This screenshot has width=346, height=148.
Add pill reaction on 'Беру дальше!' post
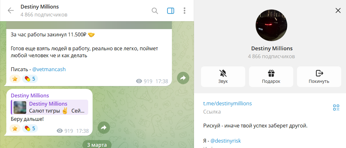pos(30,128)
